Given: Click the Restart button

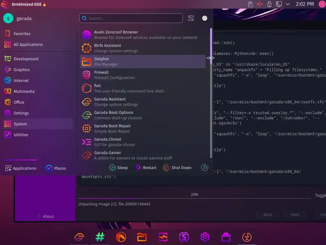Looking at the screenshot, I should coord(146,167).
